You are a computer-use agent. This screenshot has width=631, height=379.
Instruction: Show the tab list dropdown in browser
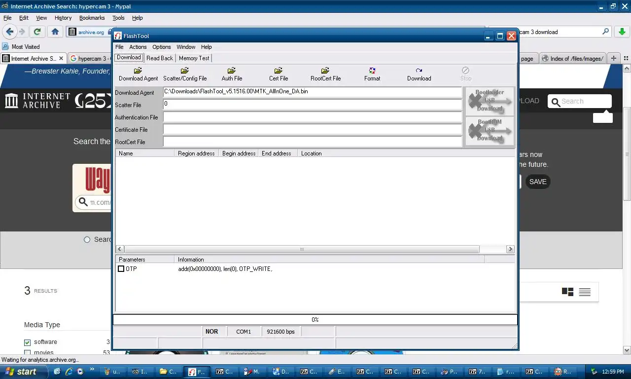[x=625, y=58]
